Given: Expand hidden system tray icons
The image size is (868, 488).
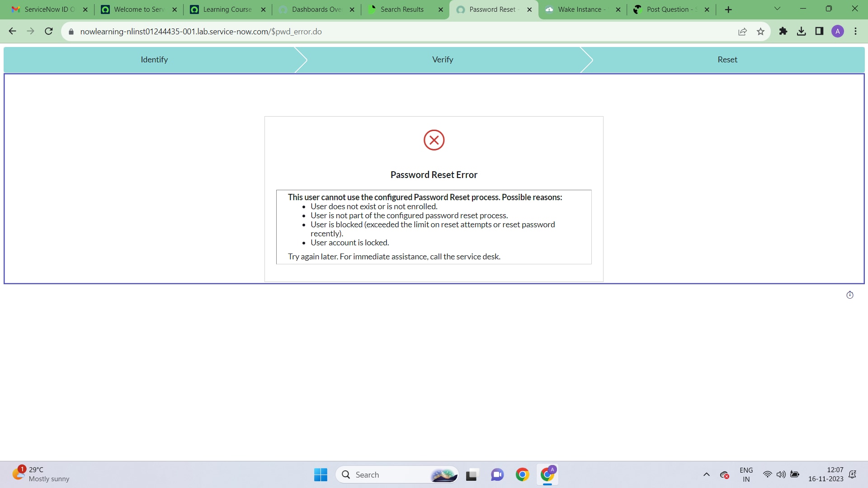Looking at the screenshot, I should [707, 475].
